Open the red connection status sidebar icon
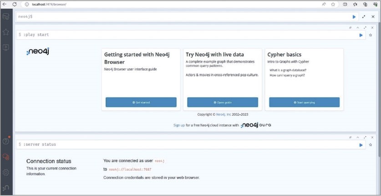 pos(6,157)
